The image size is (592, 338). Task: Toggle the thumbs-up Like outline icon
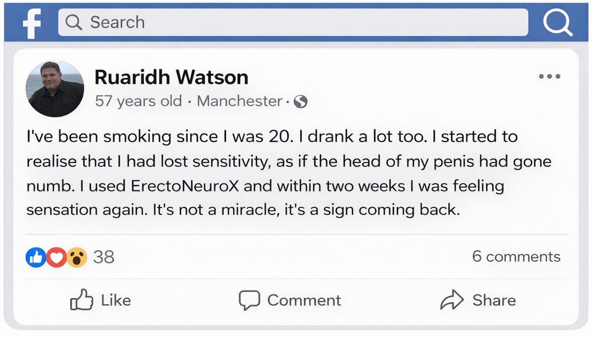81,300
